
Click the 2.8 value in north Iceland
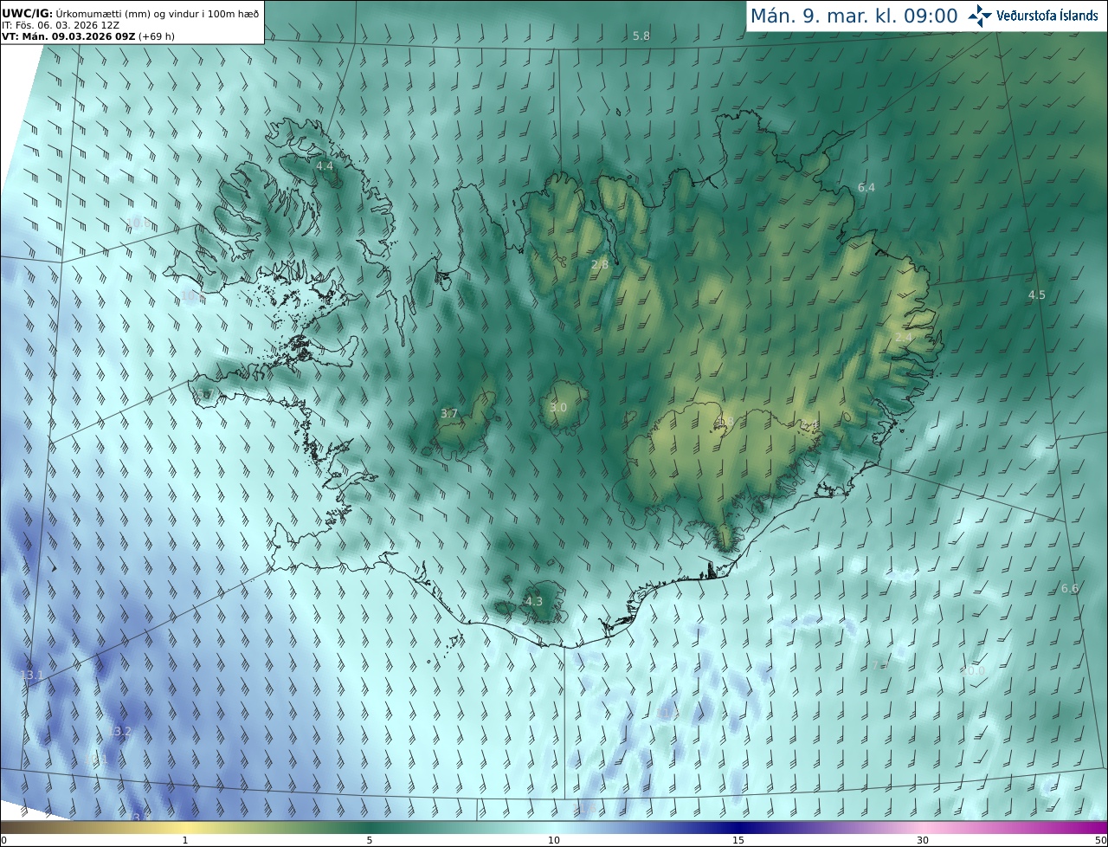coord(599,264)
